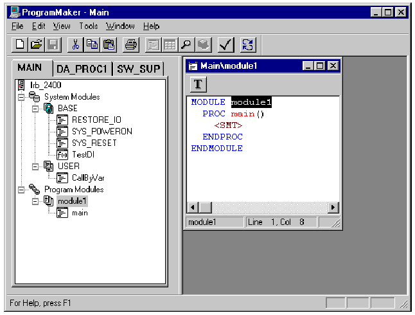Click the editor horizontal scrollbar thumb

point(205,207)
